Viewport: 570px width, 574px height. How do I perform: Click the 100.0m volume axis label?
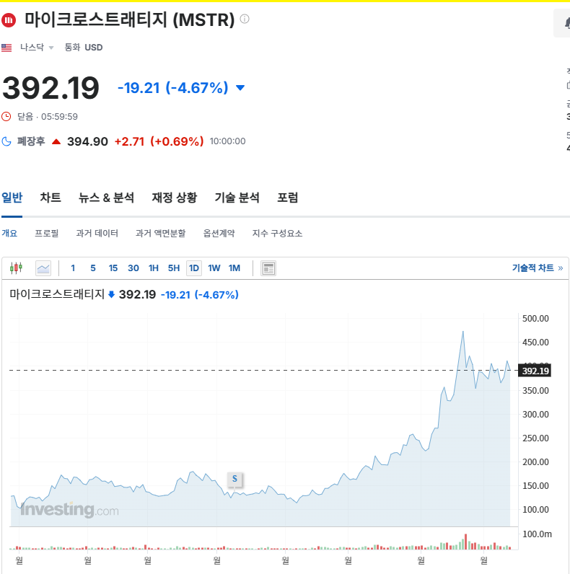pos(537,534)
